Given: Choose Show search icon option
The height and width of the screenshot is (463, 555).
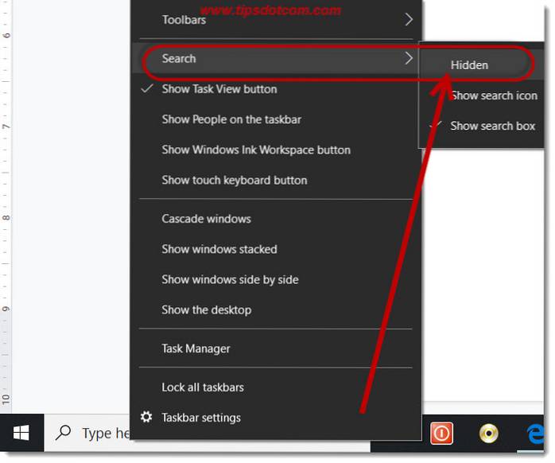Looking at the screenshot, I should click(x=493, y=95).
